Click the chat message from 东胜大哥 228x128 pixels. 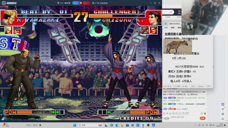184,99
